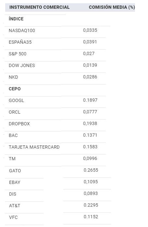Image resolution: width=148 pixels, height=227 pixels.
Task: Click the TM row label
Action: 12,159
